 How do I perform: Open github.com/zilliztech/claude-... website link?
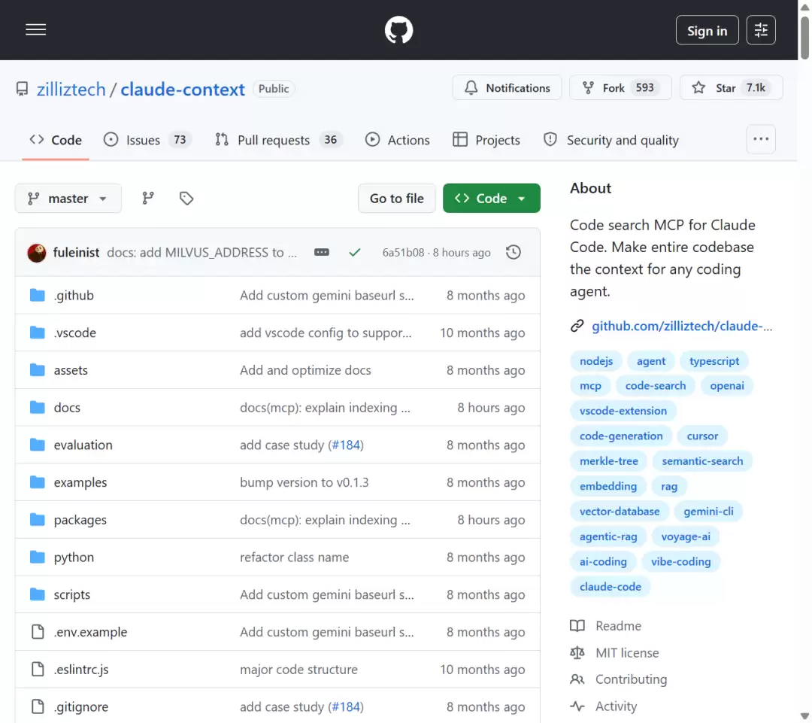click(x=682, y=326)
